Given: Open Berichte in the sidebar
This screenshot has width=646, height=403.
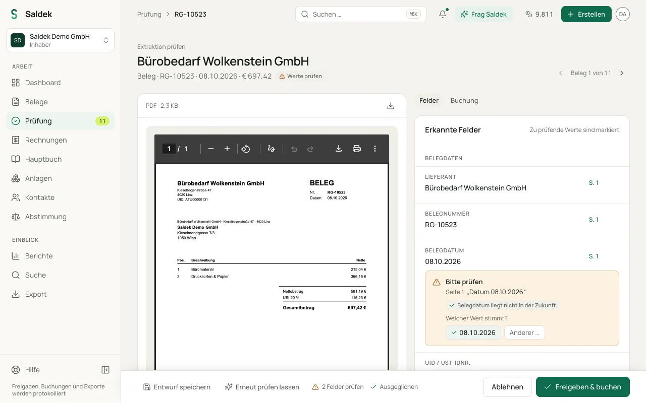Looking at the screenshot, I should 60,256.
